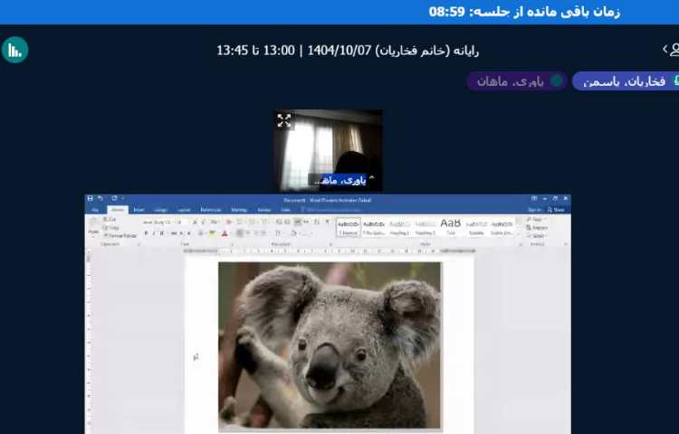The height and width of the screenshot is (434, 679).
Task: Switch to the Layout tab in Word
Action: click(x=184, y=210)
